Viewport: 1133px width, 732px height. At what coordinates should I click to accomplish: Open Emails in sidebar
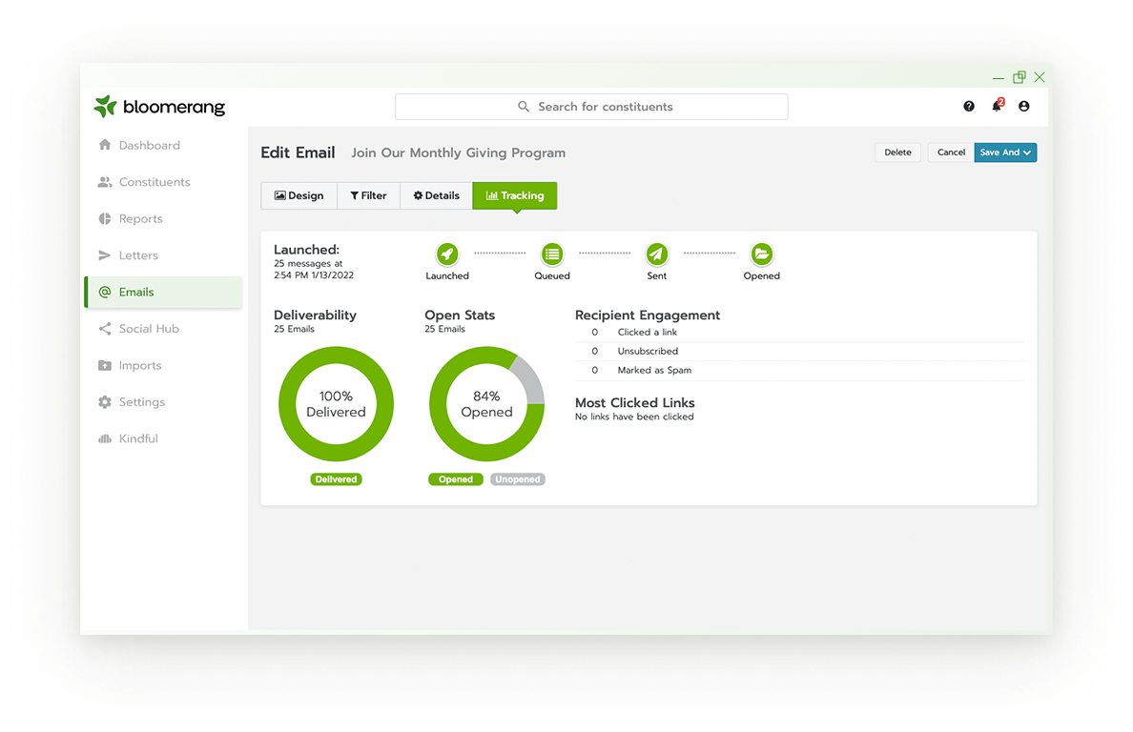tap(163, 292)
